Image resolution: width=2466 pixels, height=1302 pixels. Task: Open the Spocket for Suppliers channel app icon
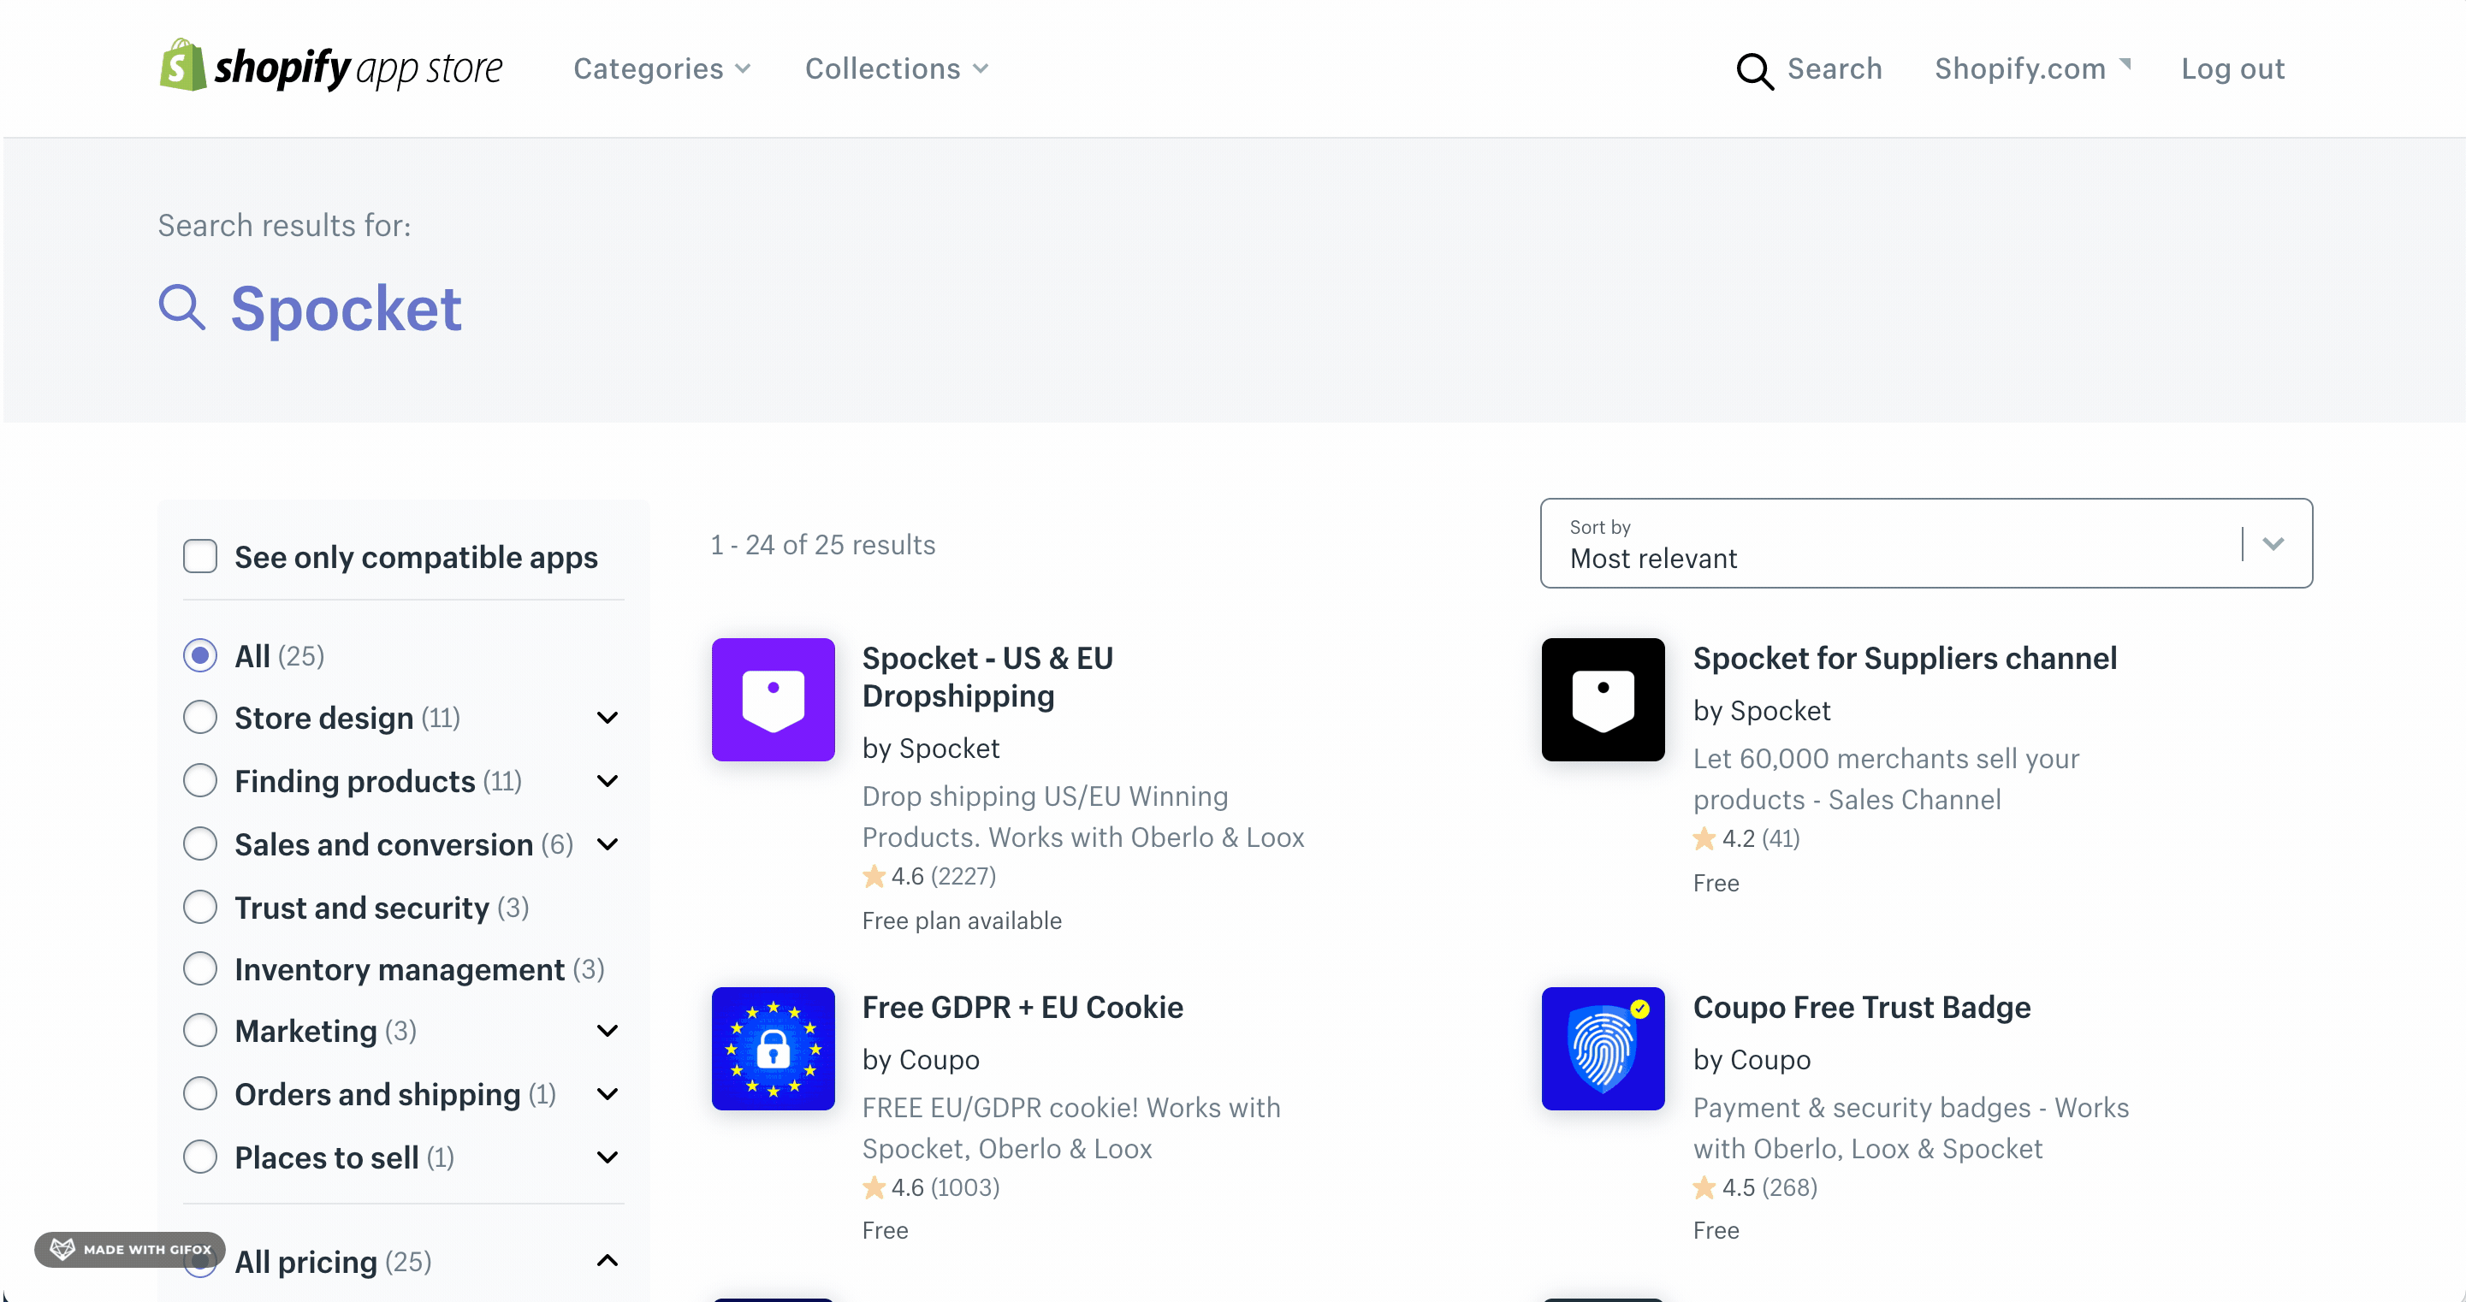(x=1603, y=700)
